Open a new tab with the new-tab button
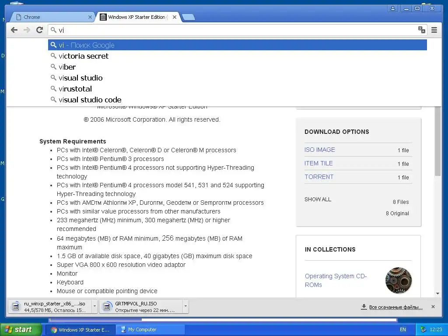Screen dimensions: 448x336 [x=189, y=17]
